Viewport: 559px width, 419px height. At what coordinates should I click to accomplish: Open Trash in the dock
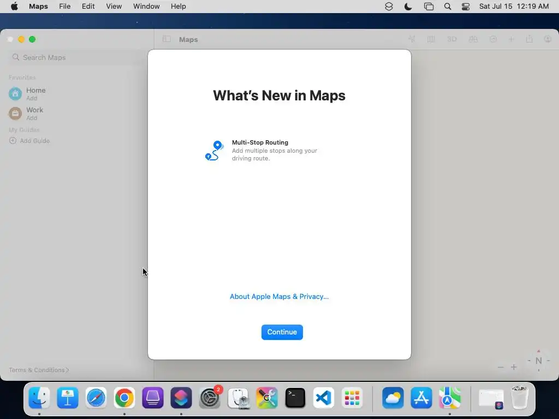tap(520, 398)
